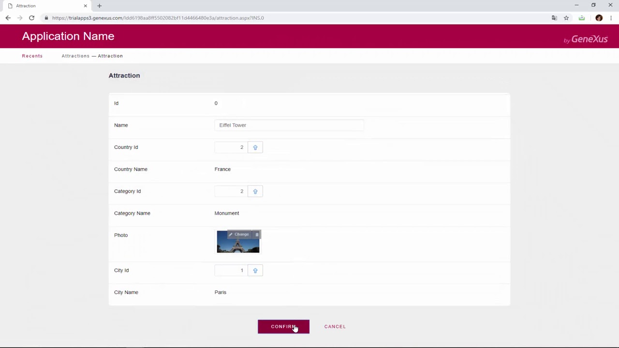Go back using the browser back arrow

[x=8, y=18]
